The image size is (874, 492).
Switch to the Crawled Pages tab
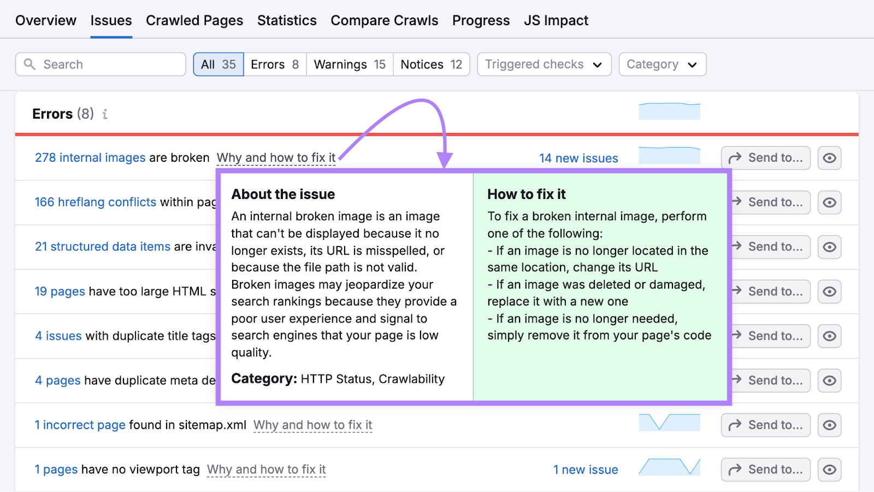point(194,21)
